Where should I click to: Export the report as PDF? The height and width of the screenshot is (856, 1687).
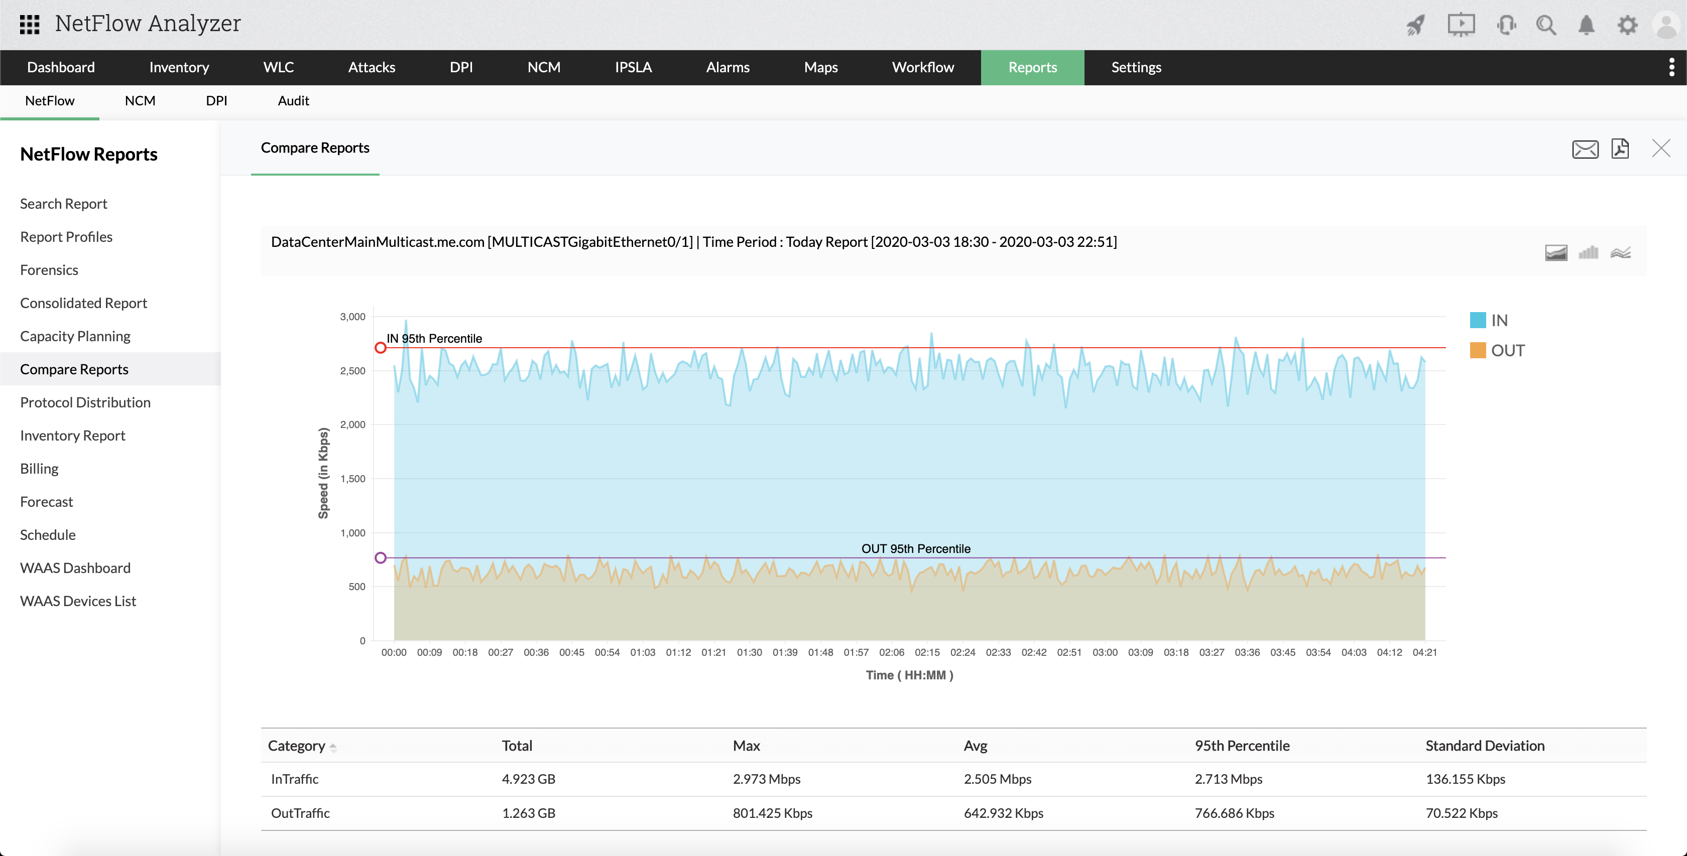tap(1620, 149)
